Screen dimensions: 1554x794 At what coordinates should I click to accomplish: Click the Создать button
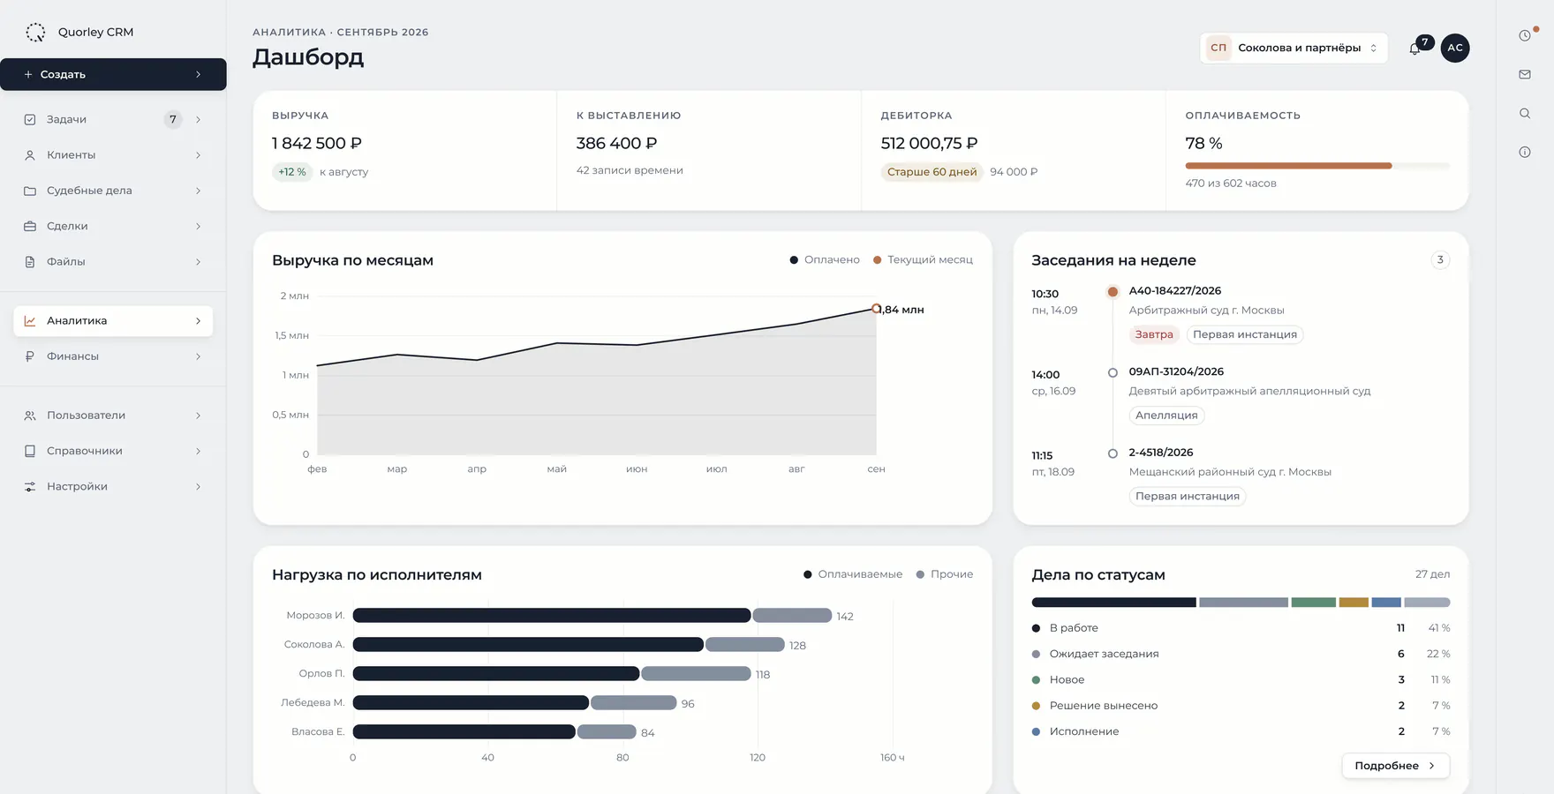pyautogui.click(x=113, y=74)
